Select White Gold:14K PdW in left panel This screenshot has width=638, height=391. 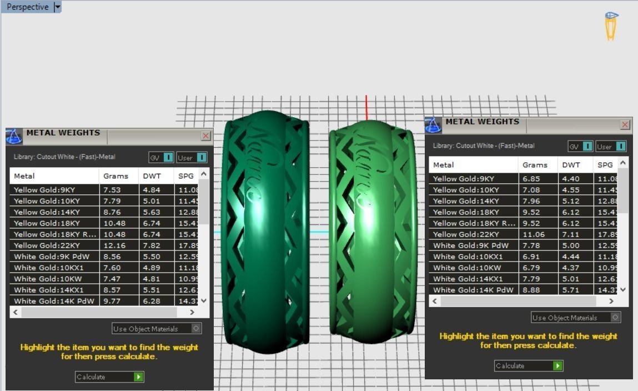click(104, 301)
